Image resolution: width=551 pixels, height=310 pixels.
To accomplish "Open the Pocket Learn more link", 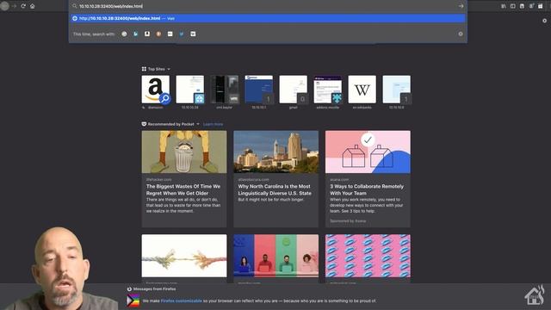I will click(x=213, y=124).
